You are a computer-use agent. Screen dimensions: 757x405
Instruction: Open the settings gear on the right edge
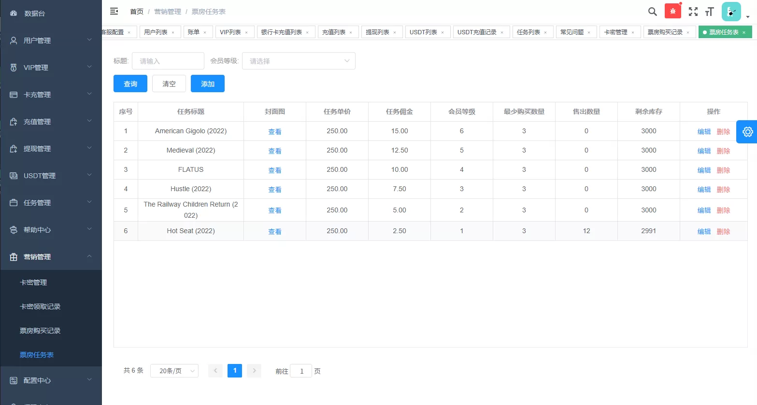(x=747, y=131)
